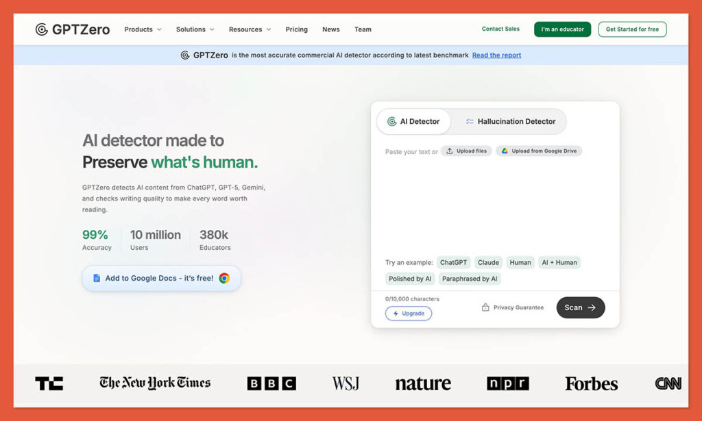The image size is (702, 421).
Task: Open the News page
Action: coord(331,29)
